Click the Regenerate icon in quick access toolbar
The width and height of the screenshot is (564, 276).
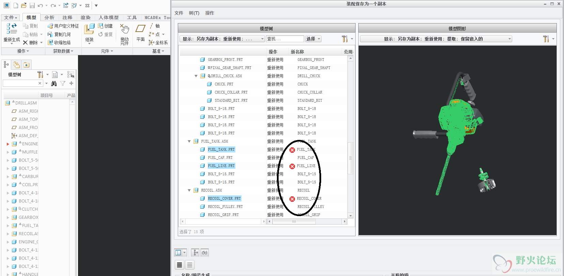(x=66, y=5)
